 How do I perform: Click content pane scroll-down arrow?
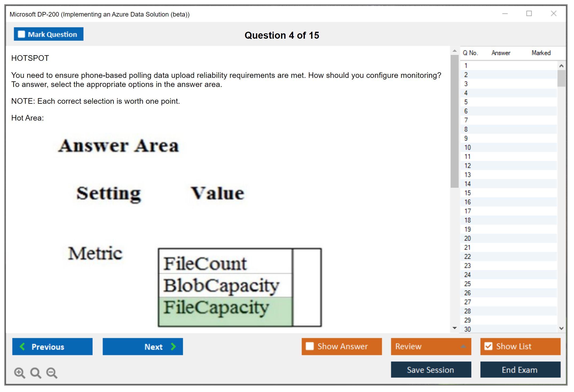454,328
